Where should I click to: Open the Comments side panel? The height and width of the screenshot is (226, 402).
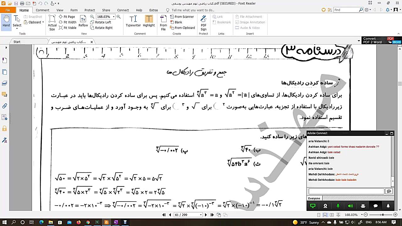click(x=4, y=94)
